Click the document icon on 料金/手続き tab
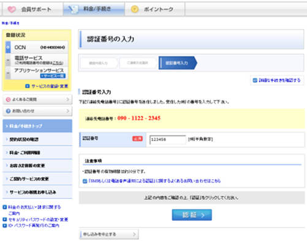 pyautogui.click(x=74, y=9)
